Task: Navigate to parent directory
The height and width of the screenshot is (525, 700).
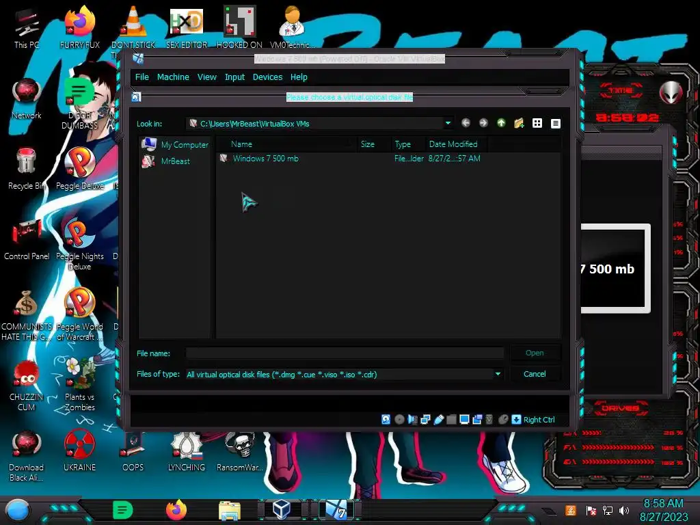Action: 501,123
